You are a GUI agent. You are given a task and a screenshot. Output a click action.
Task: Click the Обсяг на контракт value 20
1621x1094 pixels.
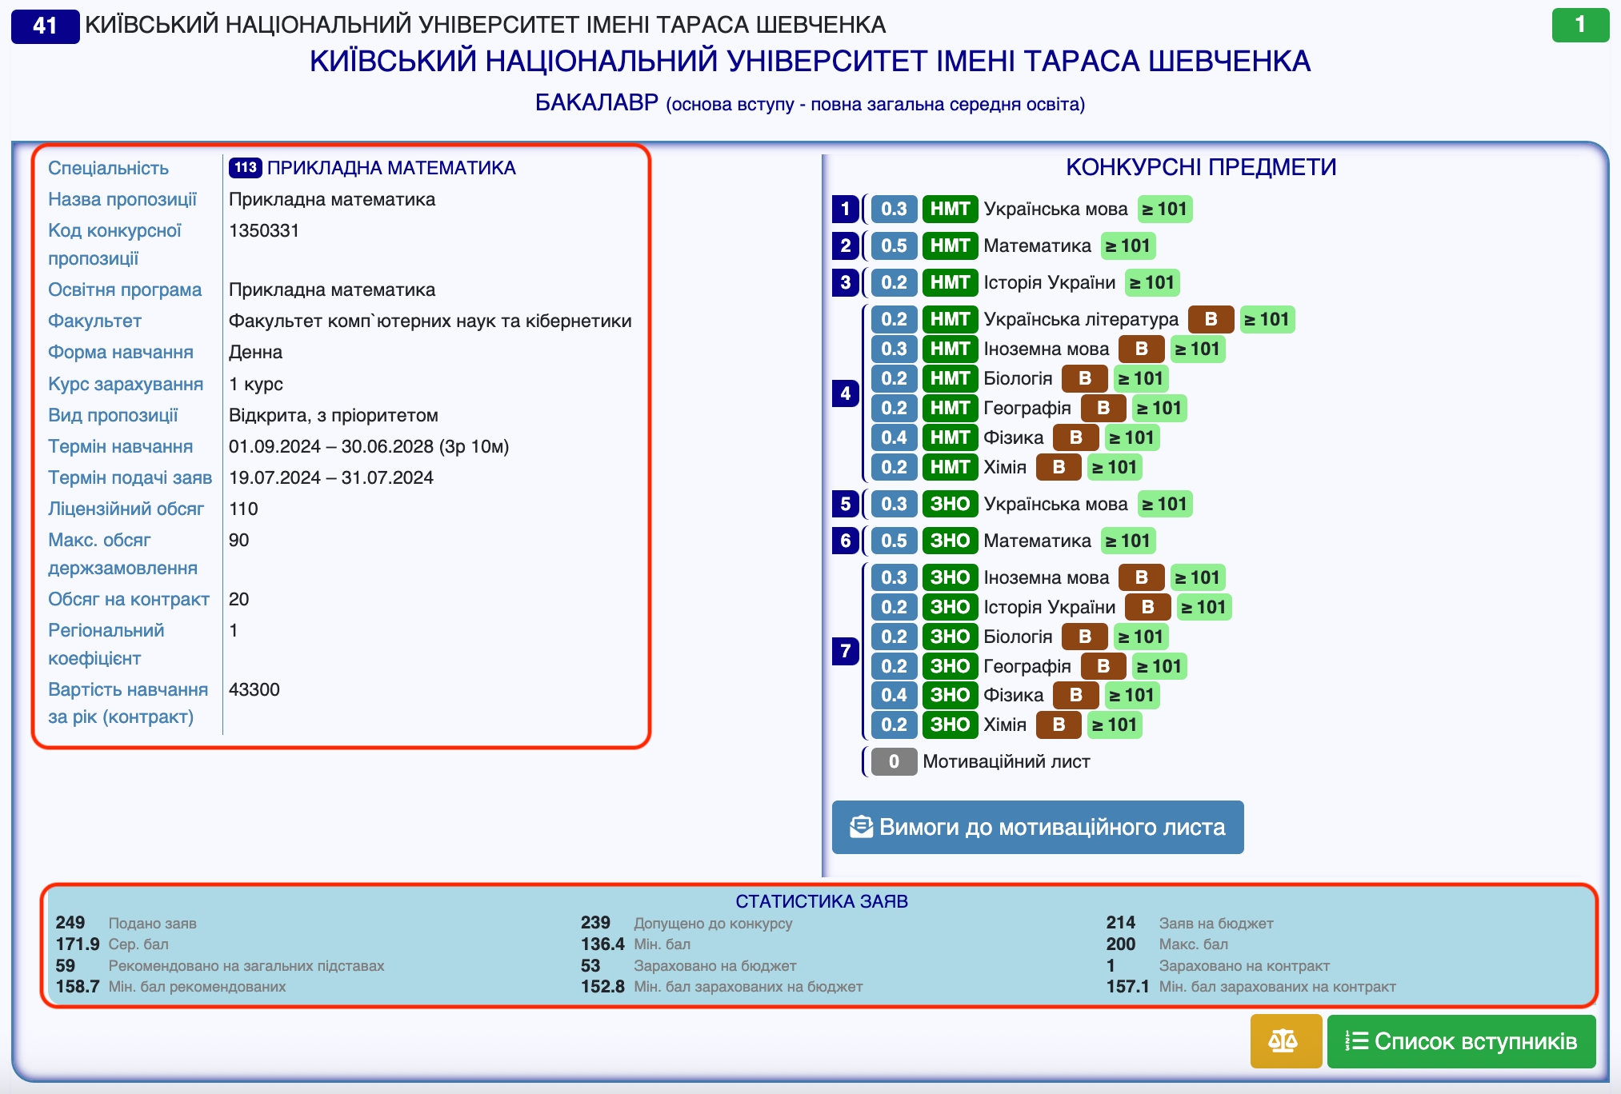pyautogui.click(x=238, y=599)
